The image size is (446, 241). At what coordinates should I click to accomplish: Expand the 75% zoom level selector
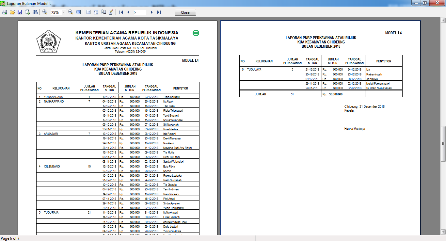pyautogui.click(x=64, y=12)
